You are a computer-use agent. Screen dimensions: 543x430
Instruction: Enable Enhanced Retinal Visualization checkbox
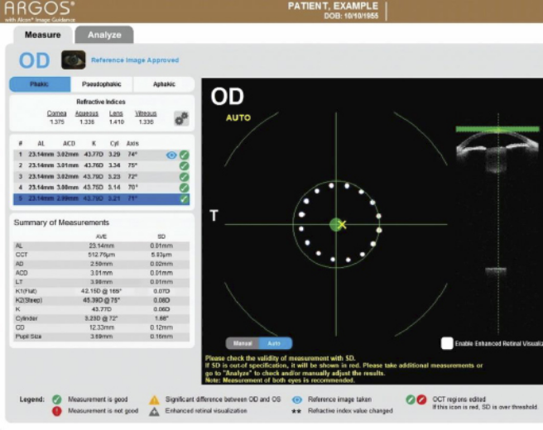point(447,343)
